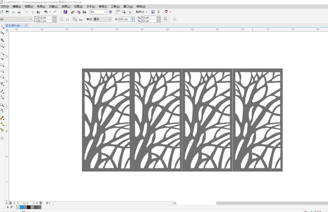The height and width of the screenshot is (212, 328).
Task: Click the New document icon
Action: [x=2, y=12]
